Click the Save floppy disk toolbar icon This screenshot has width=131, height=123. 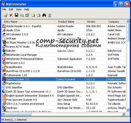[x=17, y=15]
